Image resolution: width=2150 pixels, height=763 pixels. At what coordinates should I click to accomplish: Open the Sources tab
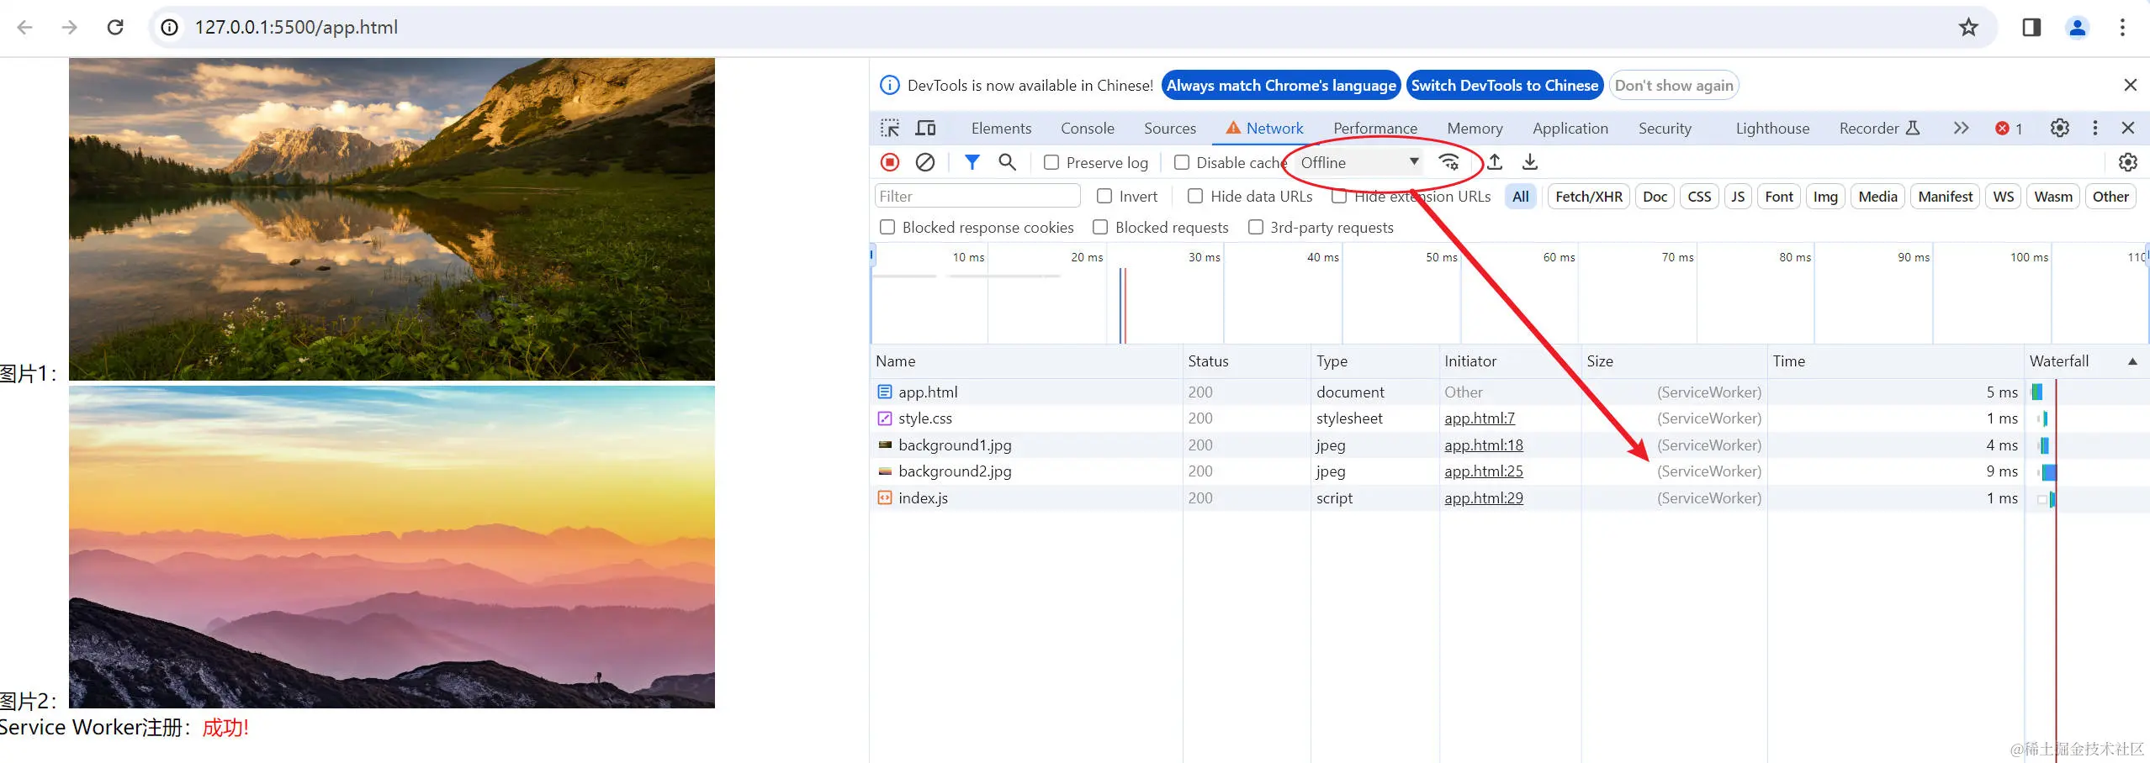coord(1170,129)
